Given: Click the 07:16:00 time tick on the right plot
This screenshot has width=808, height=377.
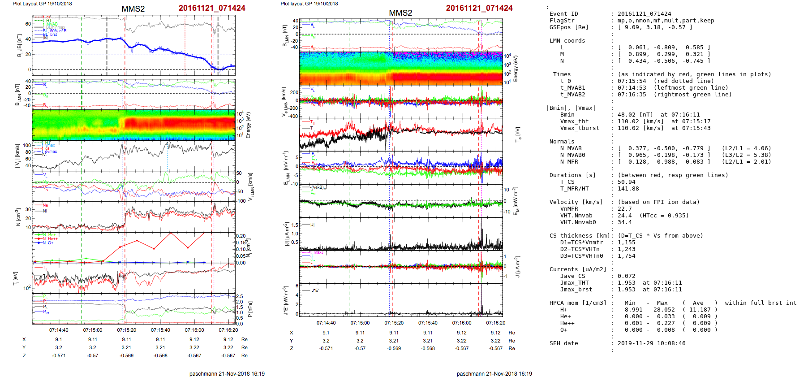Looking at the screenshot, I should [462, 323].
